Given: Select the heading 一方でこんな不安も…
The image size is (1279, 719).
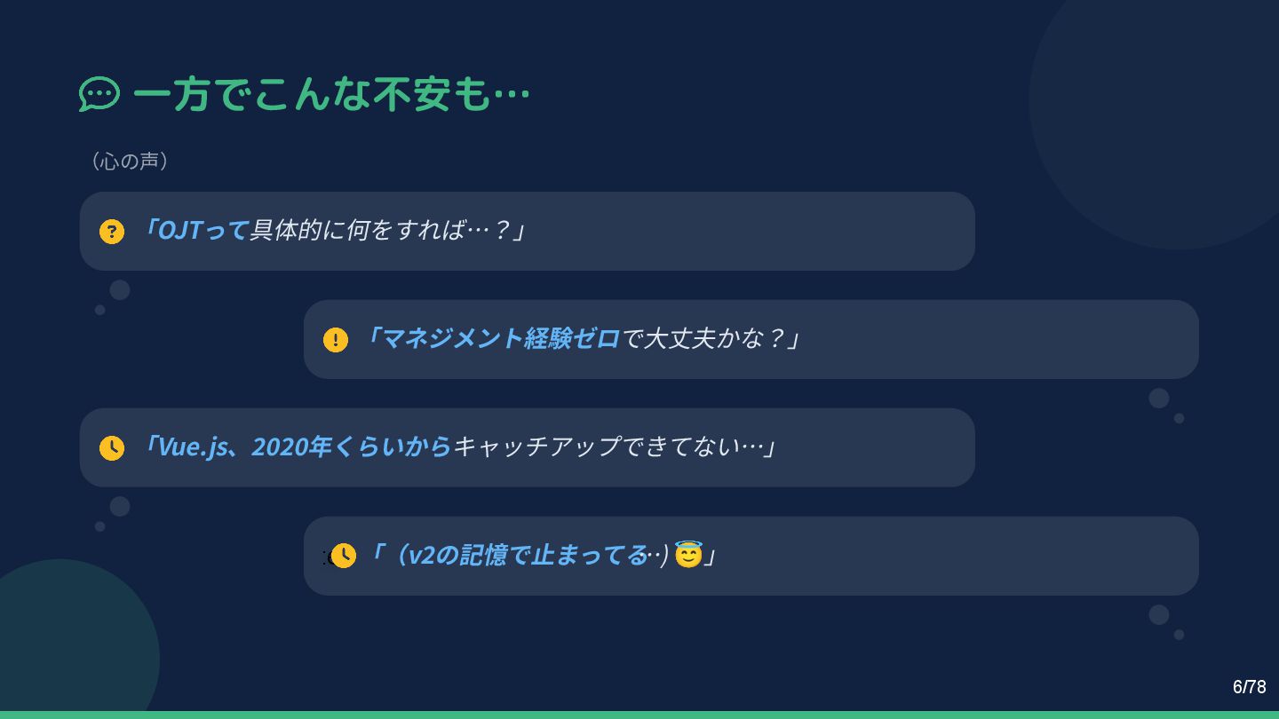Looking at the screenshot, I should pos(330,94).
